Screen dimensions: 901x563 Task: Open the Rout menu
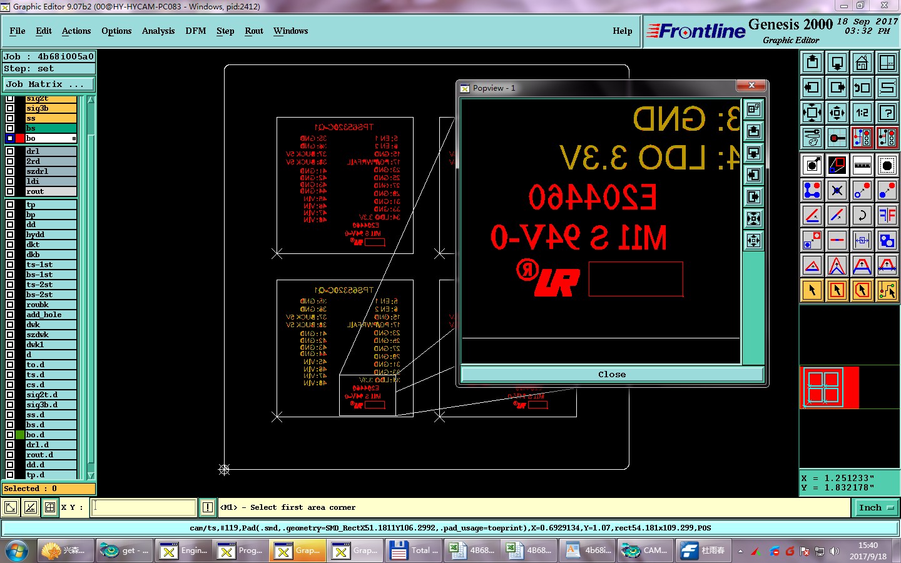[x=254, y=31]
